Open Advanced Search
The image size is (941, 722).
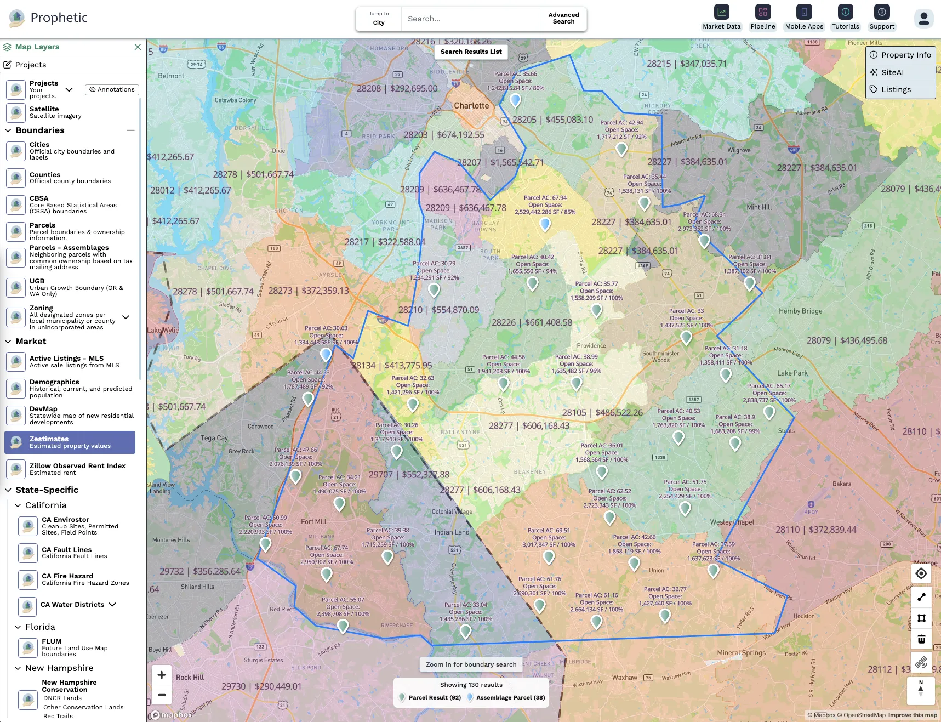tap(563, 19)
